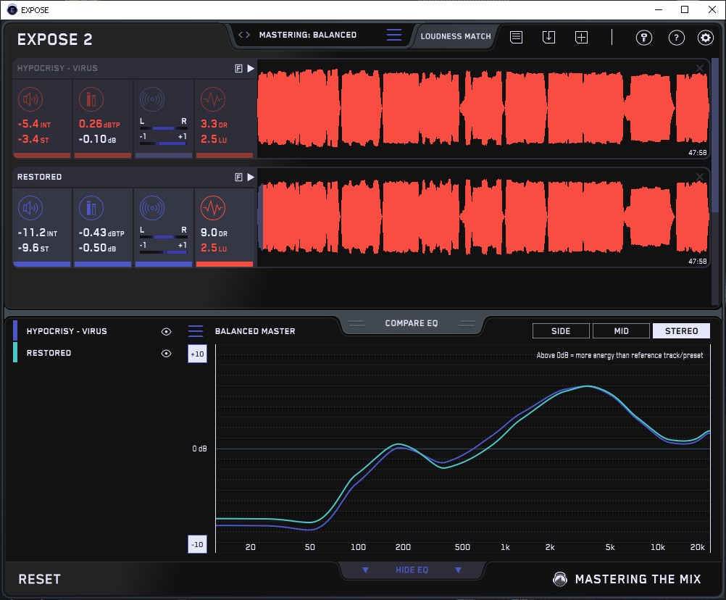Switch EQ view to Side
726x600 pixels.
pyautogui.click(x=561, y=331)
